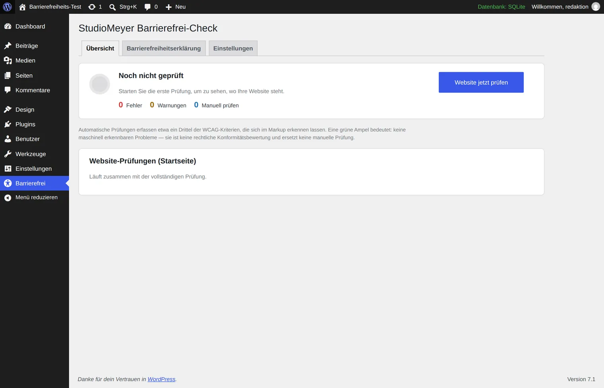The height and width of the screenshot is (388, 604).
Task: Click the grey status circle indicator
Action: click(x=99, y=84)
